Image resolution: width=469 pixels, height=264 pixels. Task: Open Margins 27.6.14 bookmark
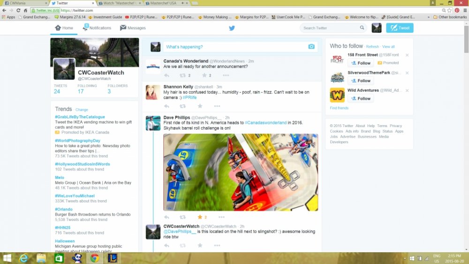[70, 17]
